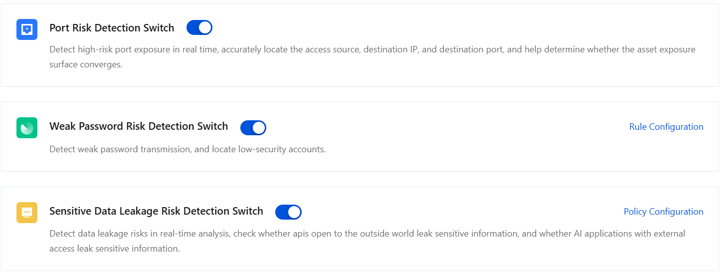728x278 pixels.
Task: Click the blue Port Risk Detection icon
Action: 27,29
